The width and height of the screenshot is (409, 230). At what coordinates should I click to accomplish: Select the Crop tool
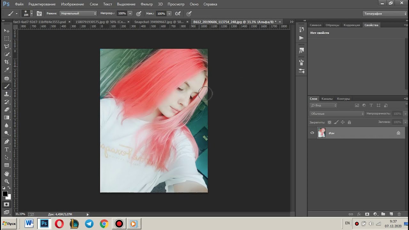[6, 62]
